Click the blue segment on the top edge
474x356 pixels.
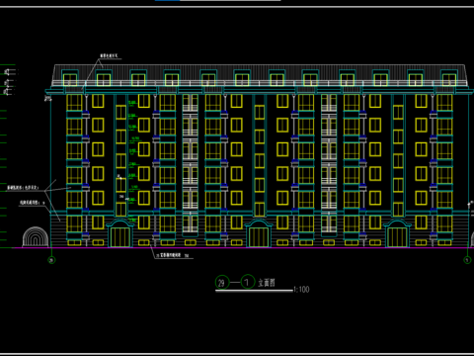click(167, 0)
